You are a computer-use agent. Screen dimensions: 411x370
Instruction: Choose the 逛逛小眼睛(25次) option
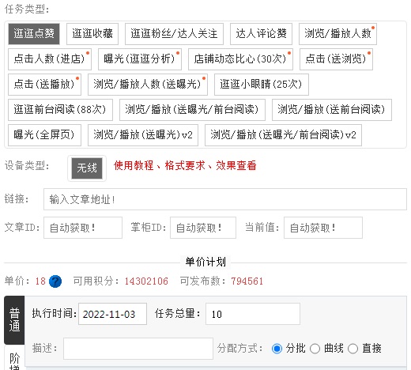pyautogui.click(x=262, y=85)
